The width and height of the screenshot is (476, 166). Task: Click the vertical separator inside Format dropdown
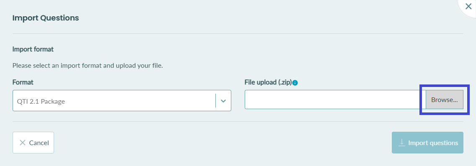[x=215, y=101]
